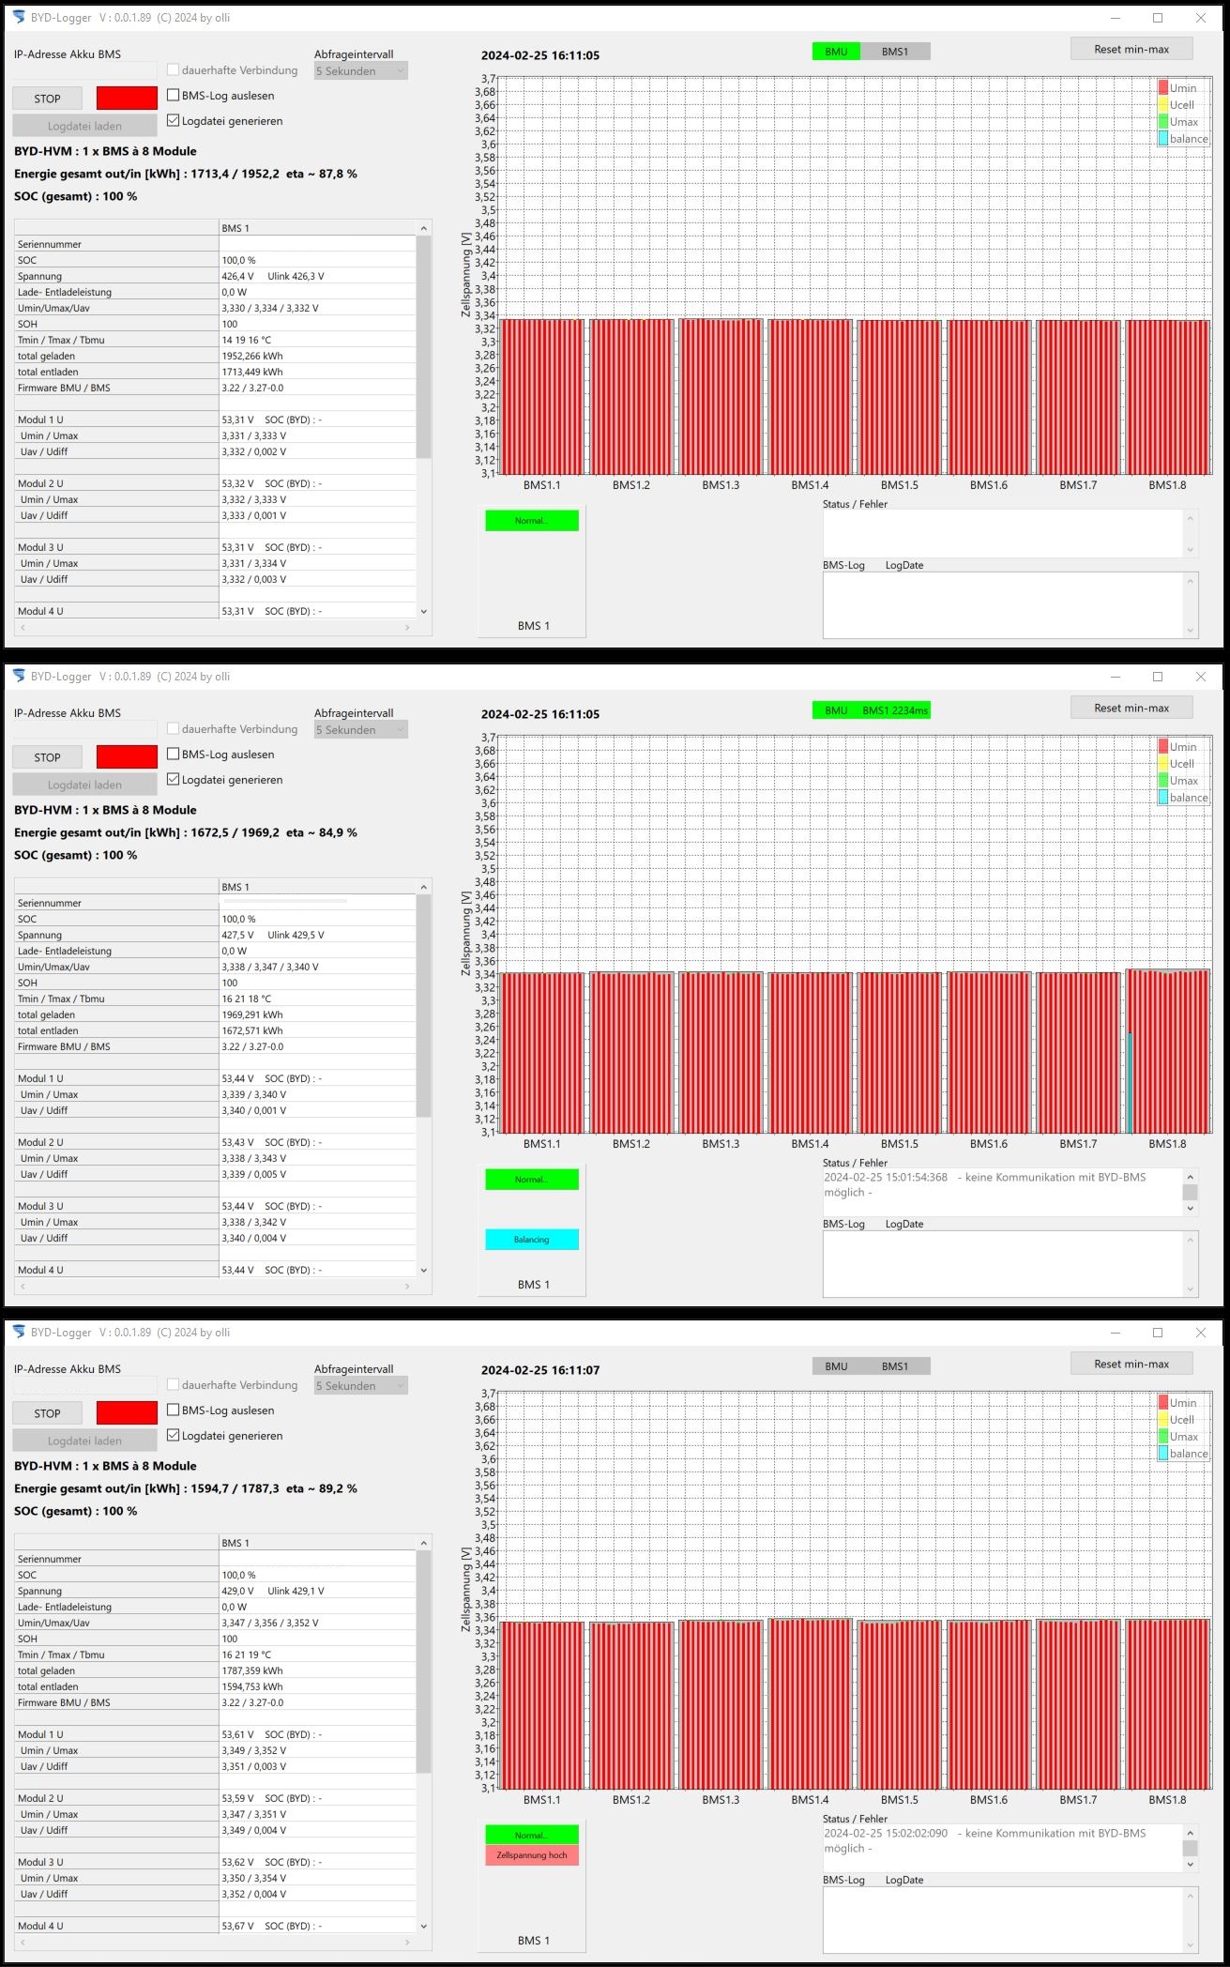Click the red swatch beside STOP in top window
The width and height of the screenshot is (1230, 1967).
(x=127, y=99)
